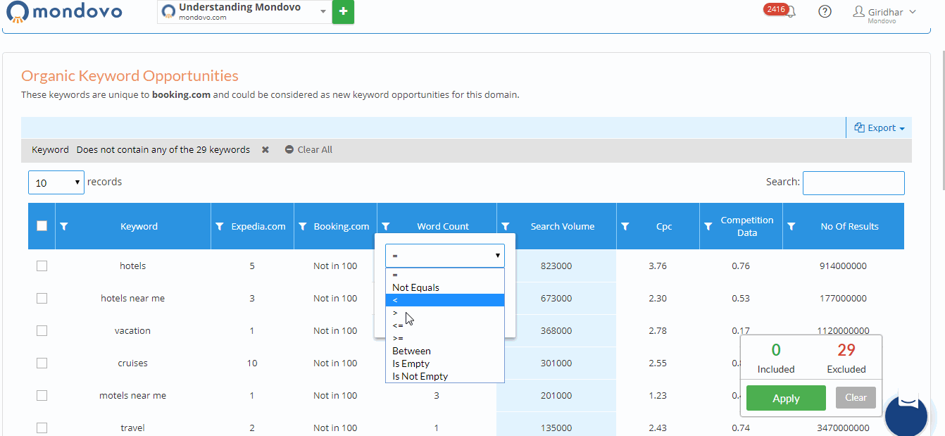945x436 pixels.
Task: Click the Expedia.com rank value 10
Action: point(252,363)
